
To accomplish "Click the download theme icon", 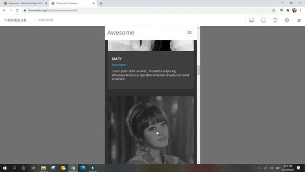I will pyautogui.click(x=287, y=20).
